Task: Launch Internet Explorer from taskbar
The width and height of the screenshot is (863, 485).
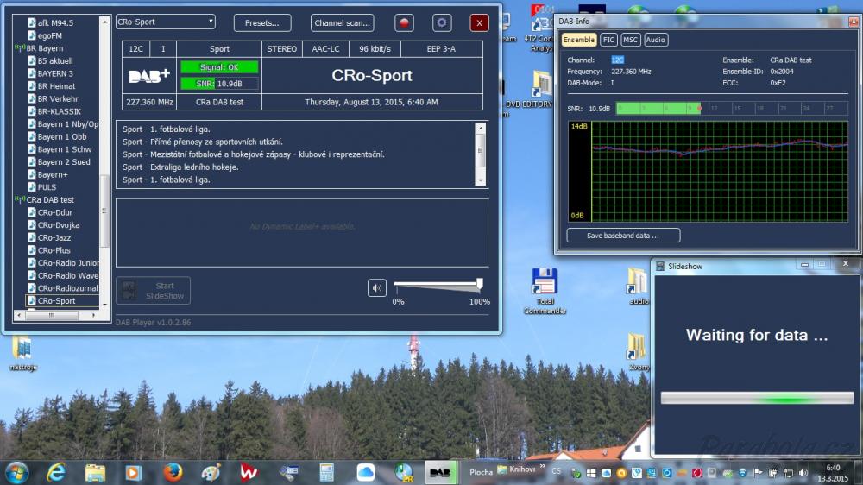Action: [x=56, y=472]
